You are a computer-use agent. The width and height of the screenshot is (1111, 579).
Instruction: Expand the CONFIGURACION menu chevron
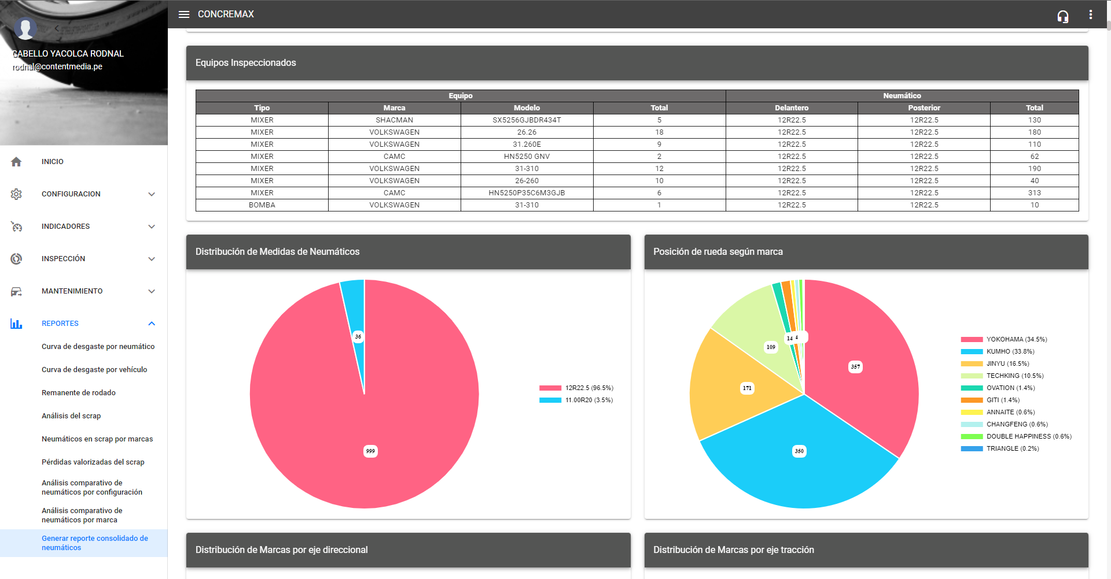[152, 194]
